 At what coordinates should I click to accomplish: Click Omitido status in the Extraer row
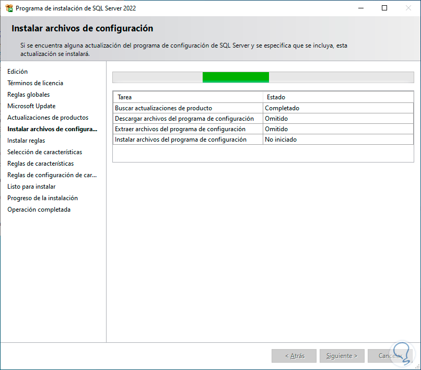tap(338, 129)
